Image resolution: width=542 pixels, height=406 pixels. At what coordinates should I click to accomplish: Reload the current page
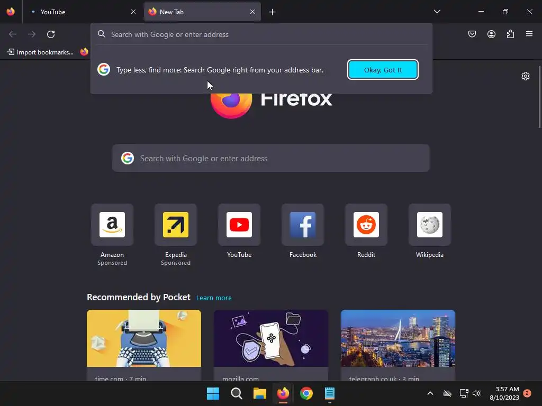pos(51,34)
